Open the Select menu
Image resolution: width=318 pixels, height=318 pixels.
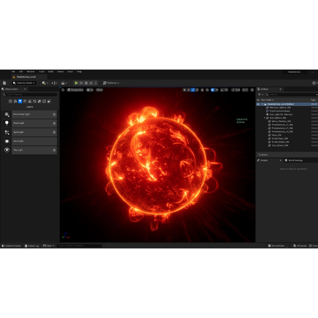tap(61, 72)
